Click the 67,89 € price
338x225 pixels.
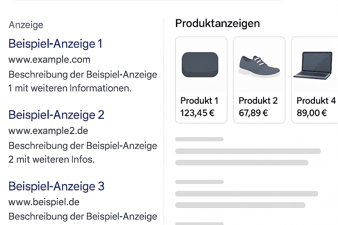[253, 113]
